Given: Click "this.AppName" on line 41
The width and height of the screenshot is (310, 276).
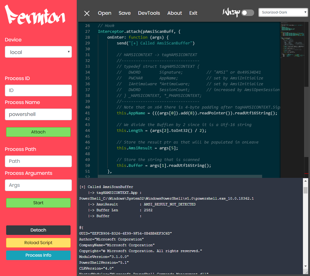Looking at the screenshot, I should [131, 113].
